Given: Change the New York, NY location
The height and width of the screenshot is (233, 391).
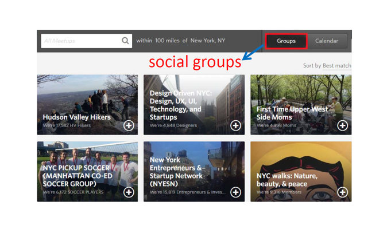Looking at the screenshot, I should pos(208,41).
